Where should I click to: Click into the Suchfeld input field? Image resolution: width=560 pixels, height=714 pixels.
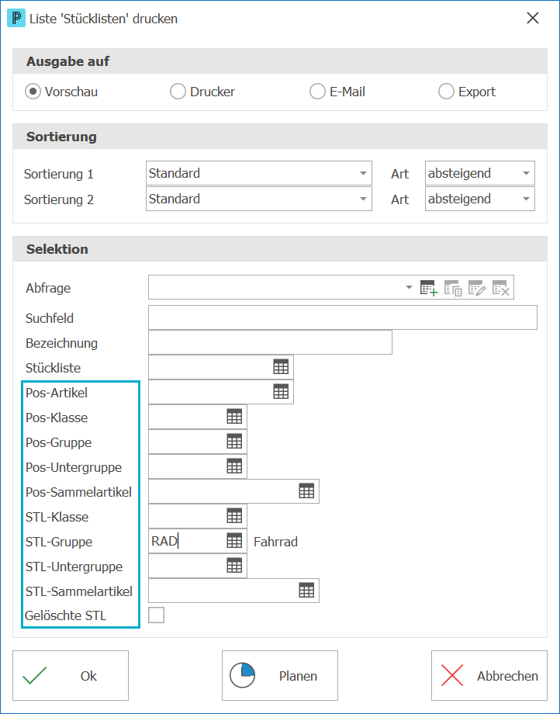(343, 317)
